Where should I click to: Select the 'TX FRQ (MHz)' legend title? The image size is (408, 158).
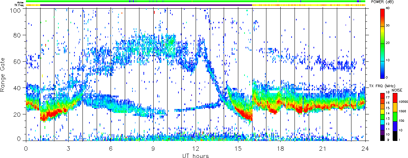[382, 86]
